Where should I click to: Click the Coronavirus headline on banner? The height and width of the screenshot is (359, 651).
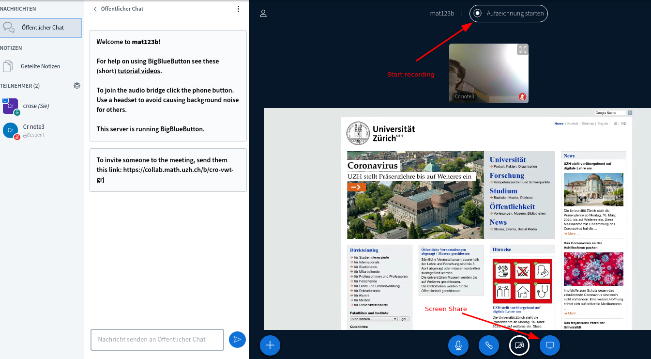[x=373, y=165]
